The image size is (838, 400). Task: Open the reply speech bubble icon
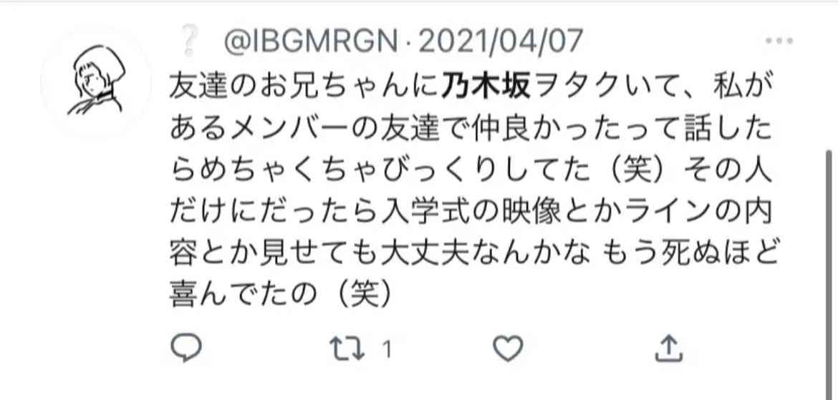click(186, 348)
